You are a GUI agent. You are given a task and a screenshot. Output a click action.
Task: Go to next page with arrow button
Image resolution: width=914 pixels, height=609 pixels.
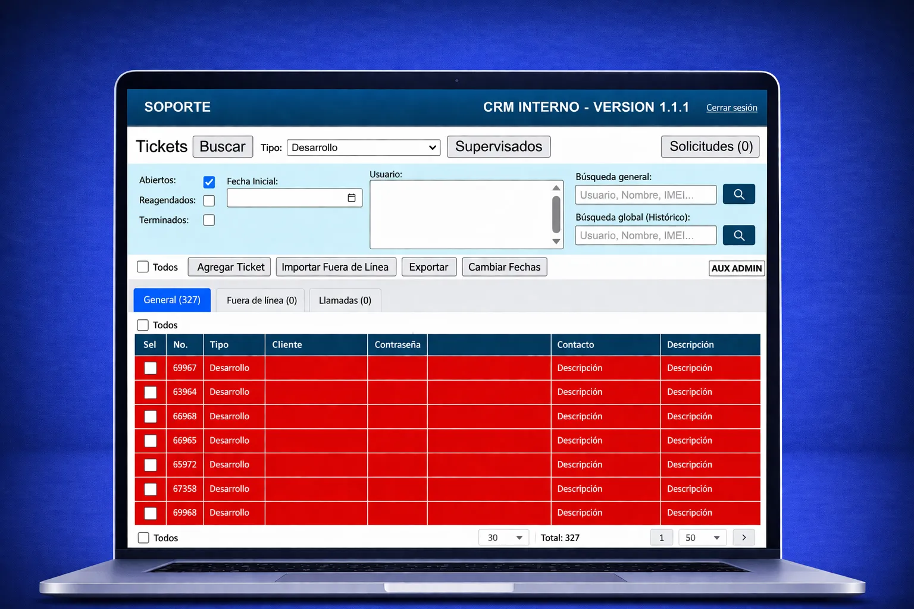pyautogui.click(x=744, y=538)
